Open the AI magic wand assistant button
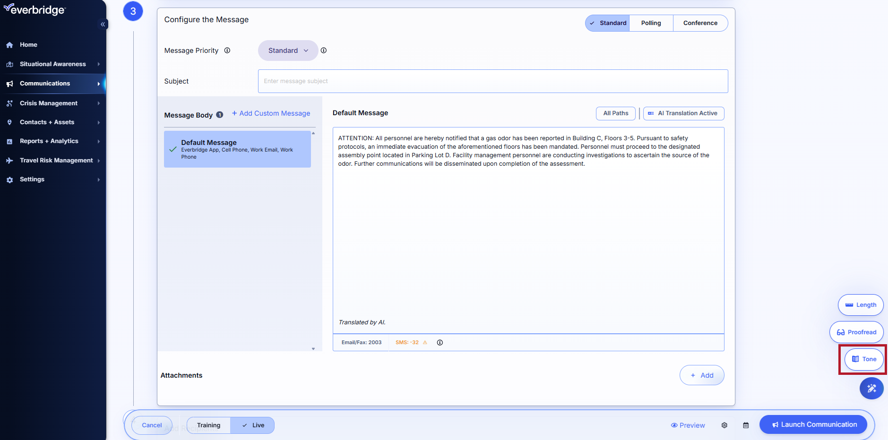The image size is (888, 440). (x=871, y=389)
